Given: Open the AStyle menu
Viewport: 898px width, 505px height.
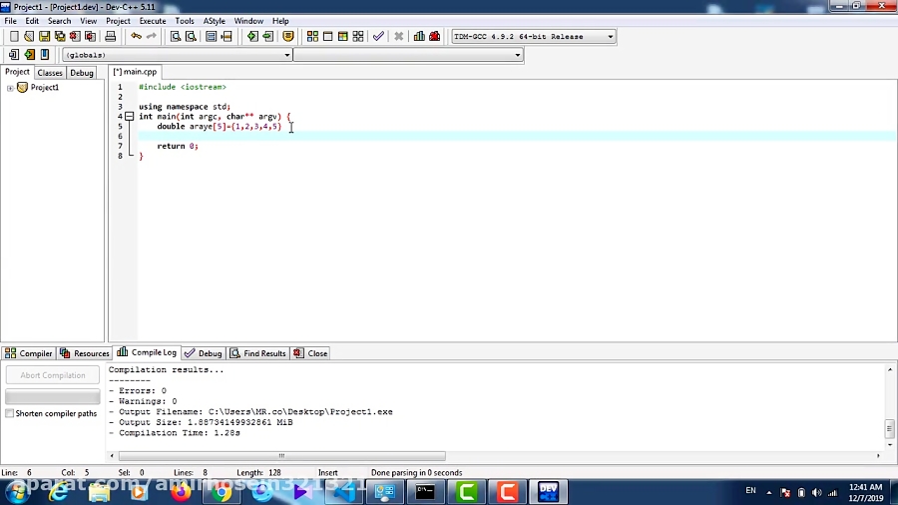Looking at the screenshot, I should [x=214, y=21].
